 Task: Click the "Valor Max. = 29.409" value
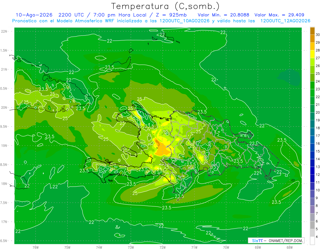279,15
